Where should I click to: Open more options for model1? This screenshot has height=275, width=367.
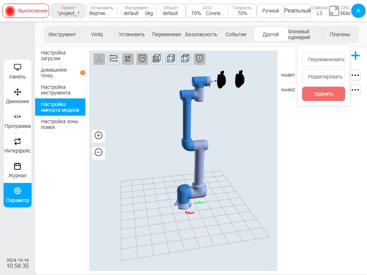[x=355, y=75]
